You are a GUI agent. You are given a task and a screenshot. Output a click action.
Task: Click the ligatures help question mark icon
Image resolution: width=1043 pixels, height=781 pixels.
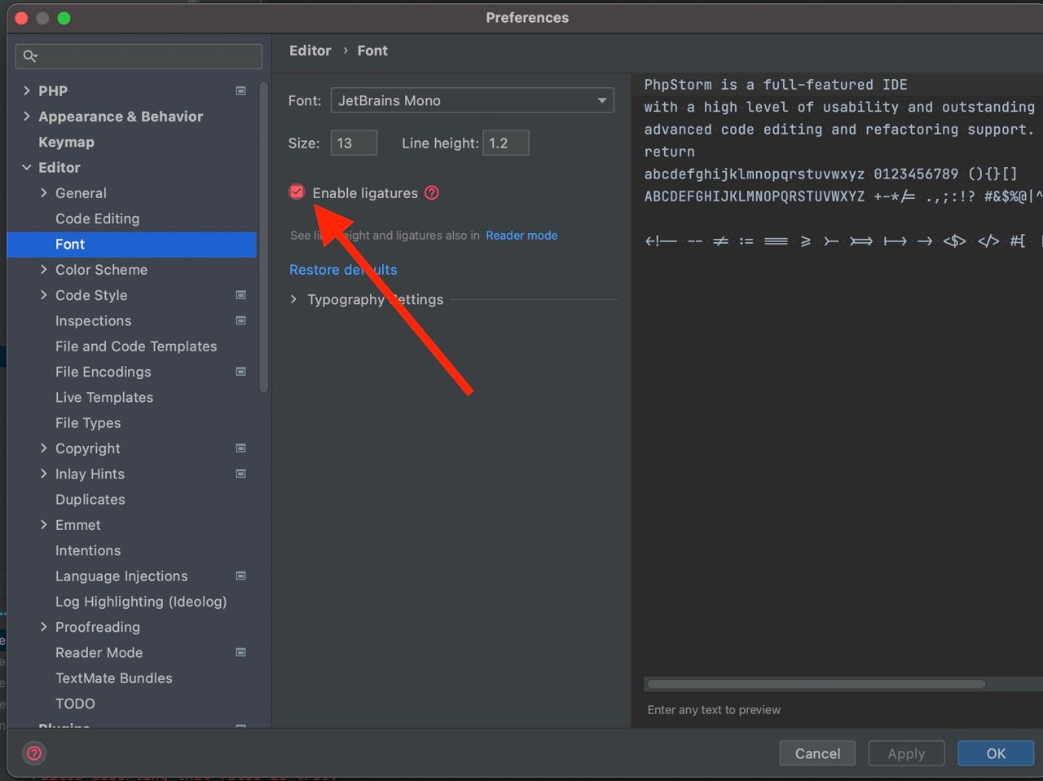click(x=432, y=193)
